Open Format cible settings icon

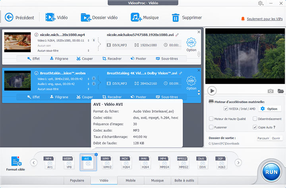(16, 162)
